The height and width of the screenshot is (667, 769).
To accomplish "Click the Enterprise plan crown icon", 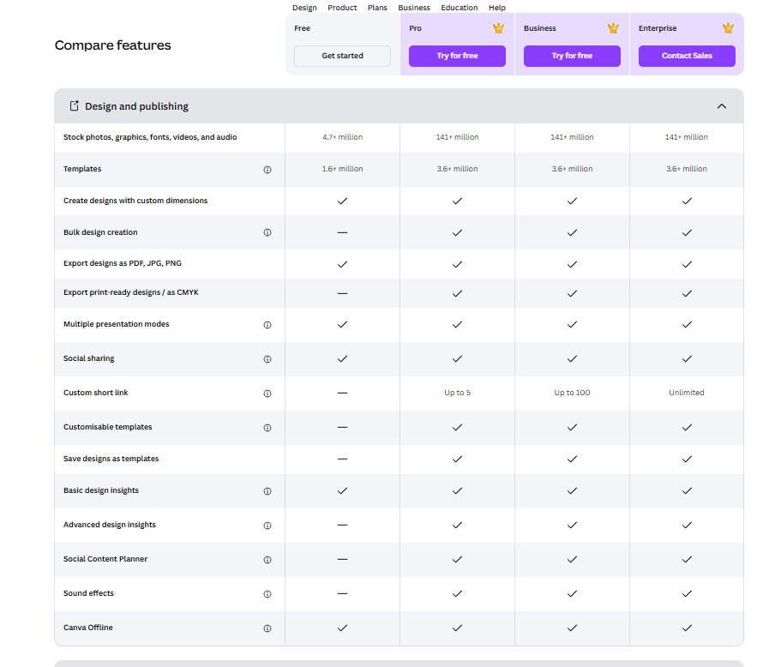I will (x=728, y=28).
